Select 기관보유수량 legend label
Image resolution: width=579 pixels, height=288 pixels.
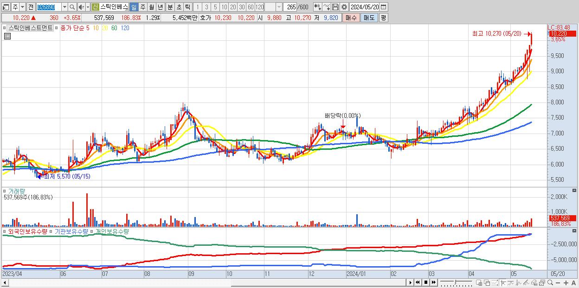click(x=71, y=231)
